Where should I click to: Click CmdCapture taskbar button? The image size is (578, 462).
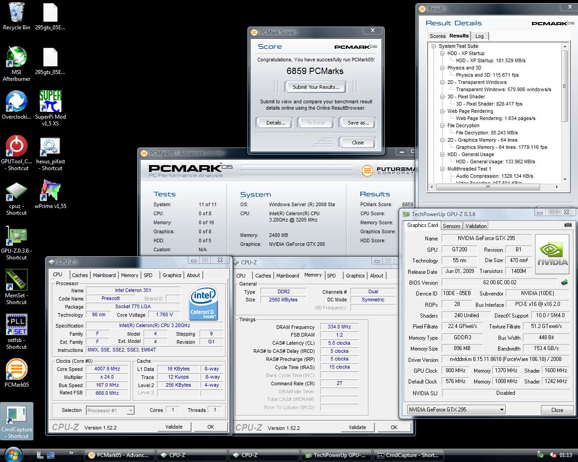tap(409, 455)
